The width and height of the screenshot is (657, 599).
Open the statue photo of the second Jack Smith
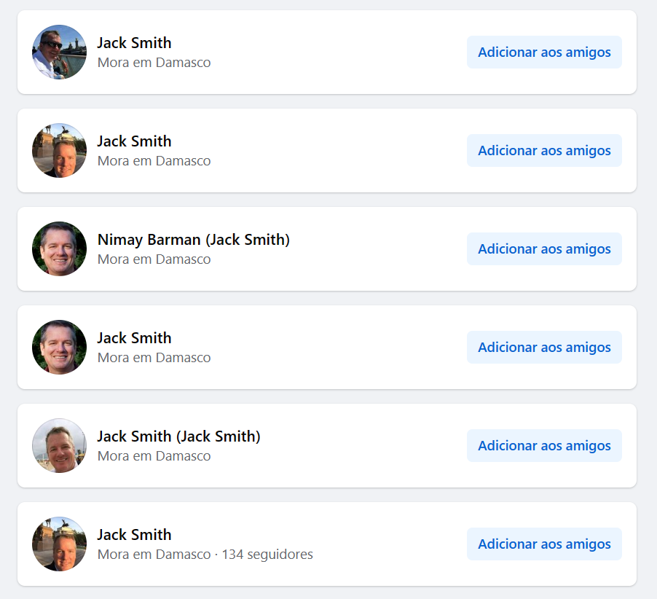(x=59, y=151)
